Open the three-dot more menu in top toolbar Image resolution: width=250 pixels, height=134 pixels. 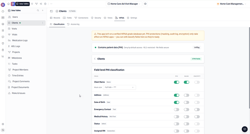[51, 4]
